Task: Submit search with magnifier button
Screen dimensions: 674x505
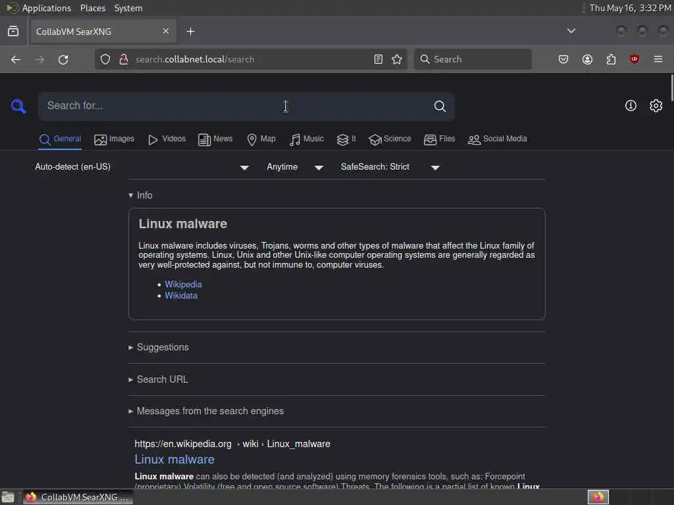Action: click(x=440, y=106)
